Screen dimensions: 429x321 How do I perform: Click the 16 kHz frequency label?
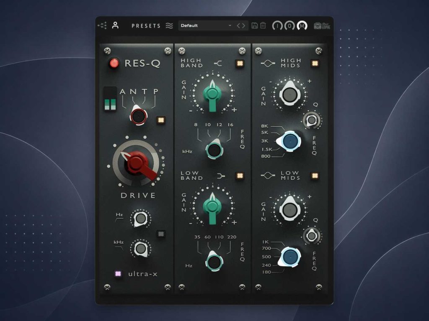(230, 125)
